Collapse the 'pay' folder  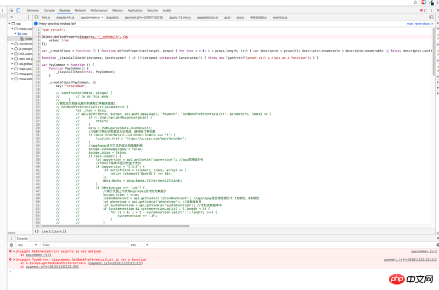click(x=15, y=34)
